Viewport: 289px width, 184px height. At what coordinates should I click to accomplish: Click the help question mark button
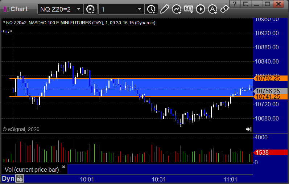coord(235,4)
